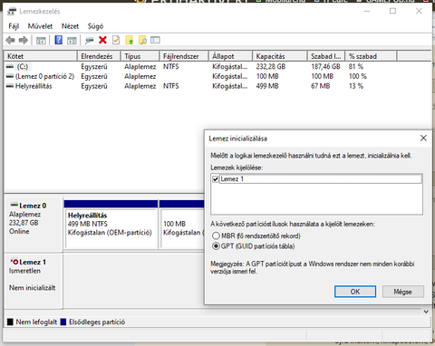435x346 pixels.
Task: Click the black Nem lefoglalt legend swatch
Action: pos(10,322)
